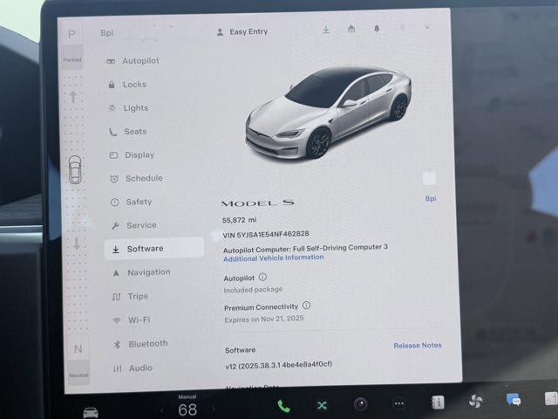Screen dimensions: 558x419
Task: Open the notifications bell icon
Action: [x=377, y=29]
